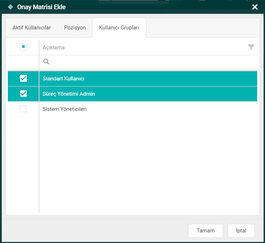Click the layered icon beside the dialog title
Viewport: 265px width, 243px height.
click(10, 7)
